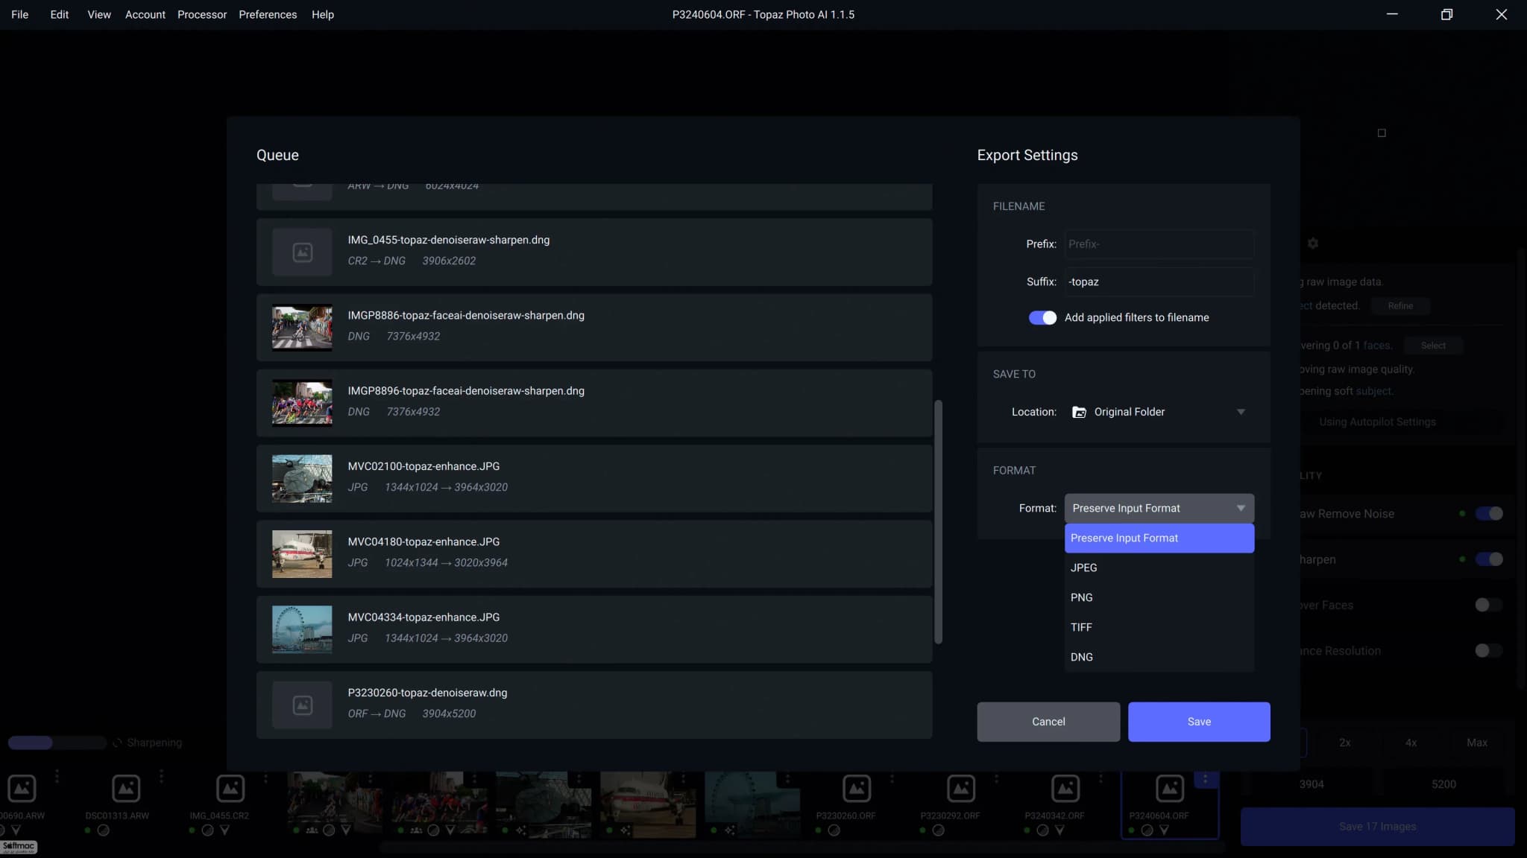Select the P3240342.ORF filmstrip image icon

point(1065,788)
